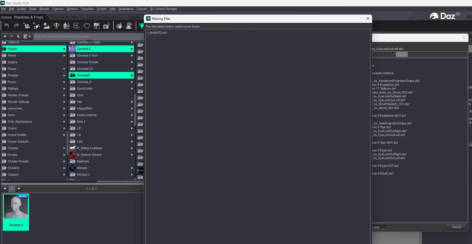Click the camera with cursor tool
Screen dimensions: 472x244
tap(107, 26)
